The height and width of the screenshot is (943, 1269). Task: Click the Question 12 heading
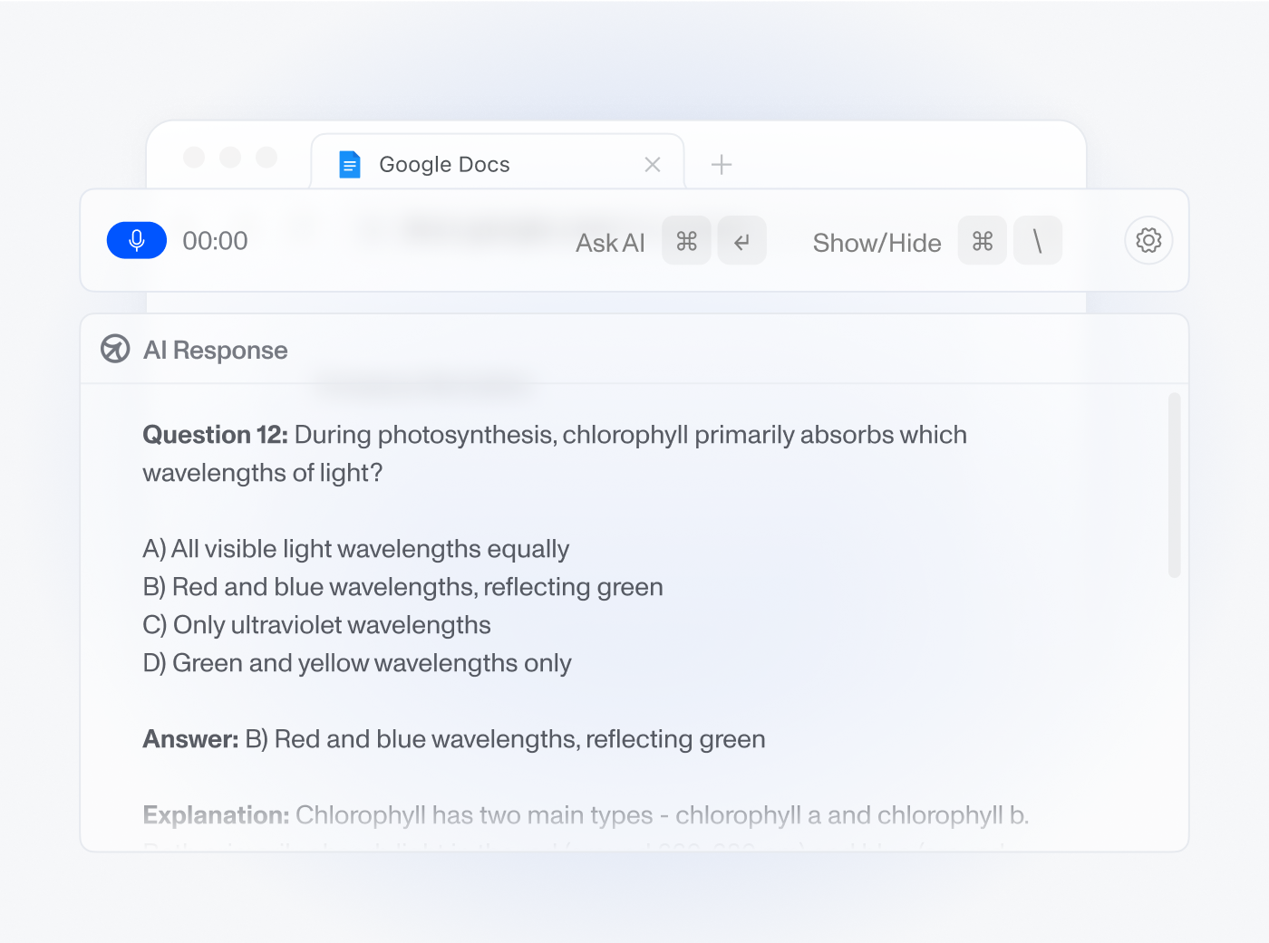point(213,434)
